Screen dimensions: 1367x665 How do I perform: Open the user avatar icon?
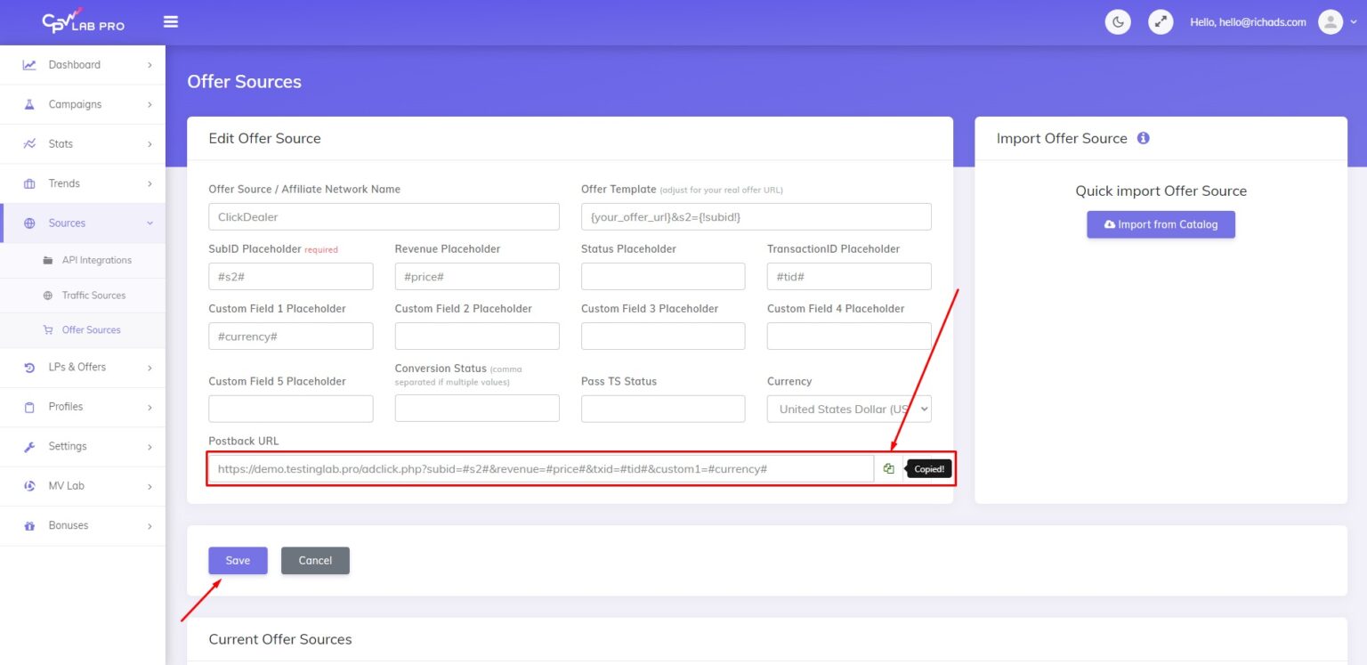click(1331, 20)
